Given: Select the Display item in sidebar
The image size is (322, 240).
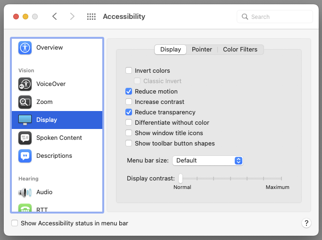Looking at the screenshot, I should click(57, 120).
